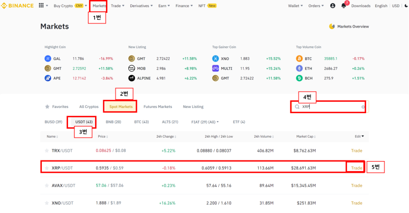This screenshot has width=409, height=213.
Task: Click the ETH coin icon
Action: (x=299, y=68)
